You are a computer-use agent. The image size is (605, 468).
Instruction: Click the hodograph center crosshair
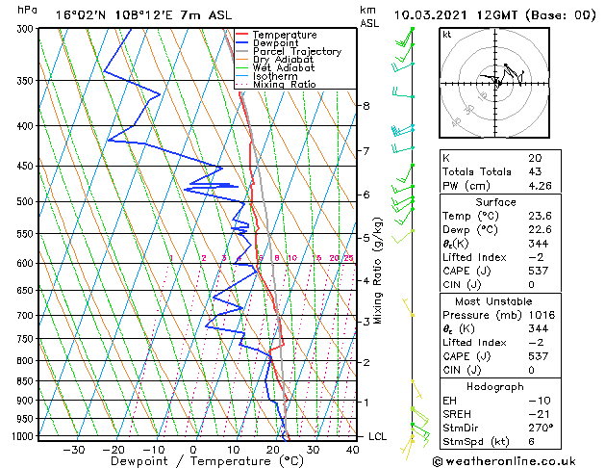click(x=495, y=83)
